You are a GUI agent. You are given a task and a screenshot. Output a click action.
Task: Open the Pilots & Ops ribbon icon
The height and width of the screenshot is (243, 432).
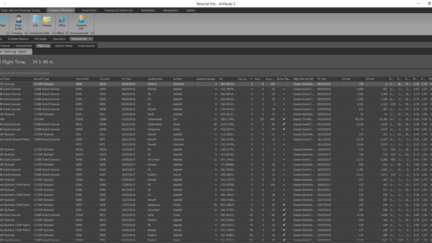click(18, 23)
